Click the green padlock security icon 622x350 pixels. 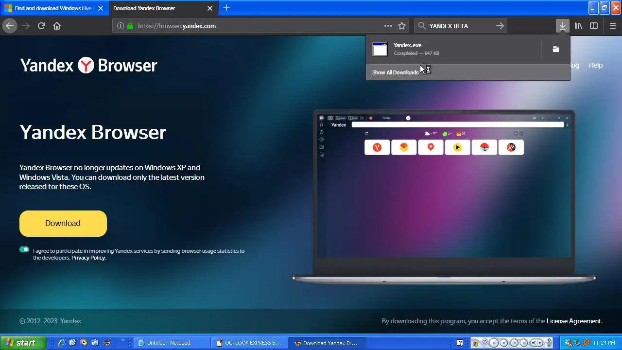(130, 26)
